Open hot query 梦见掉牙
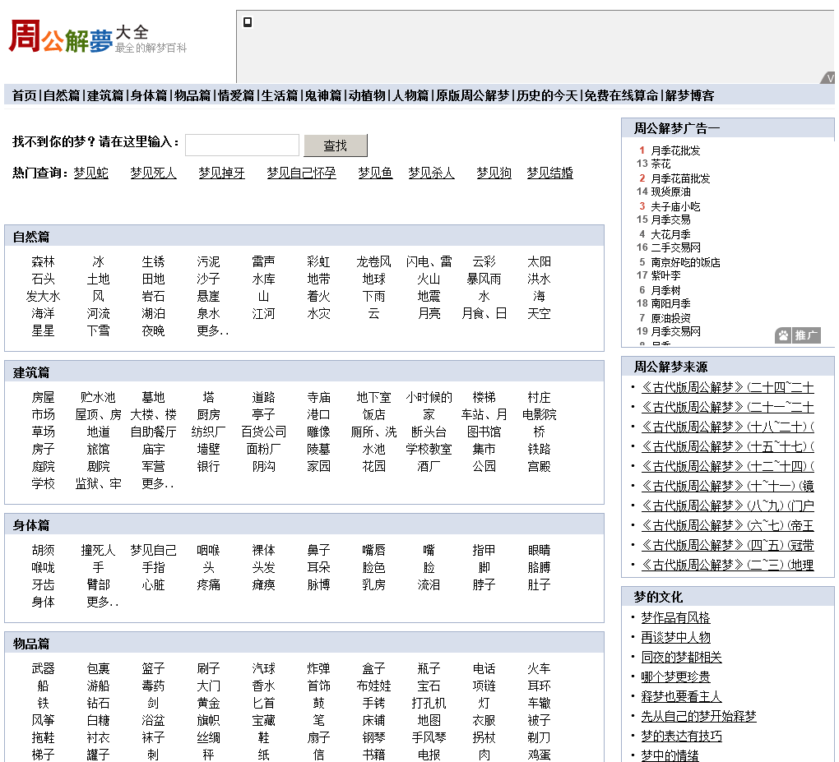 [221, 173]
